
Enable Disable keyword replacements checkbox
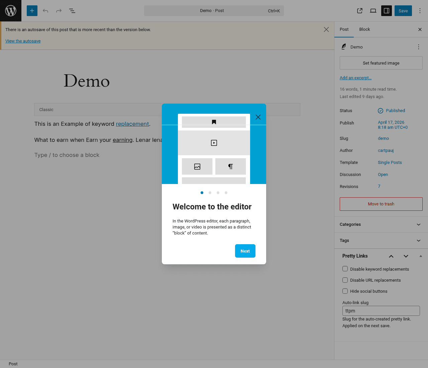click(345, 269)
